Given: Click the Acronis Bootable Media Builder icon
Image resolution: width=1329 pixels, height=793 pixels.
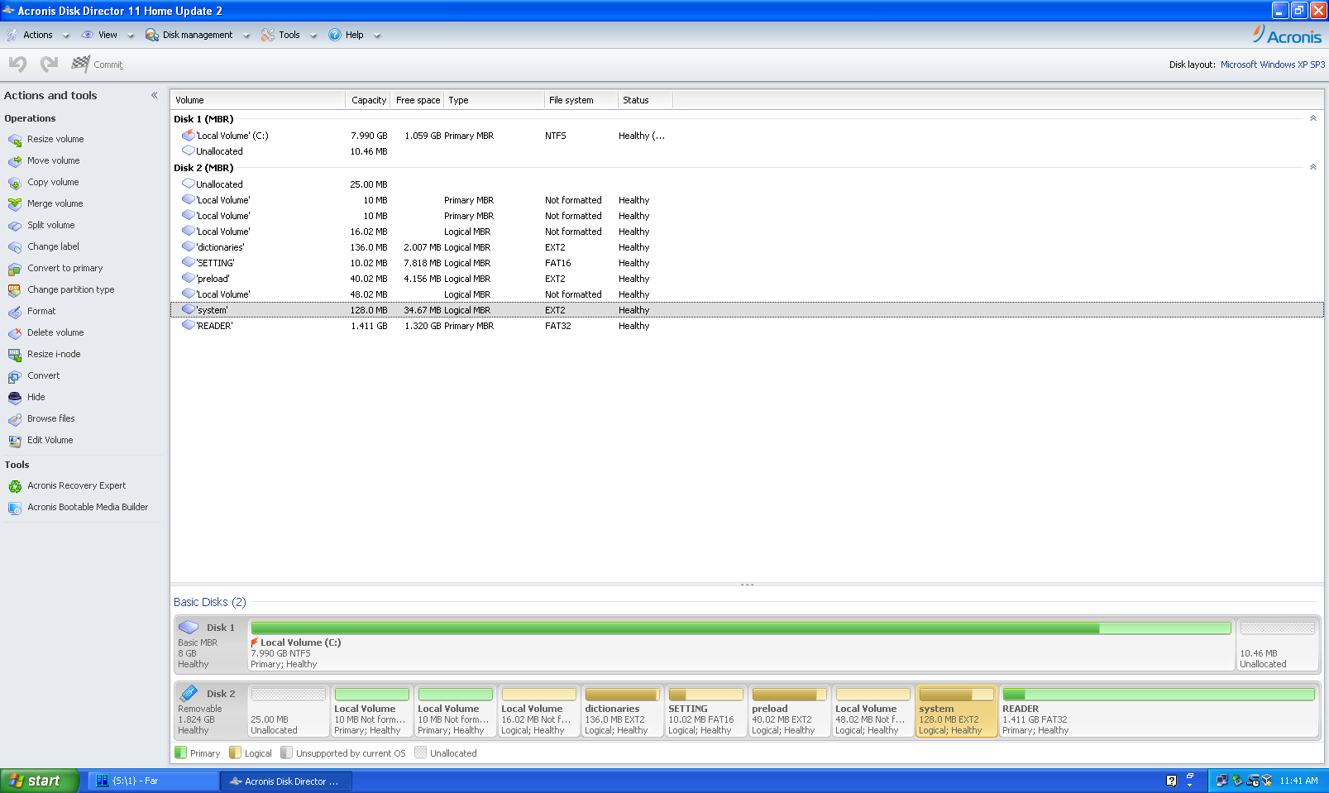Looking at the screenshot, I should 14,508.
